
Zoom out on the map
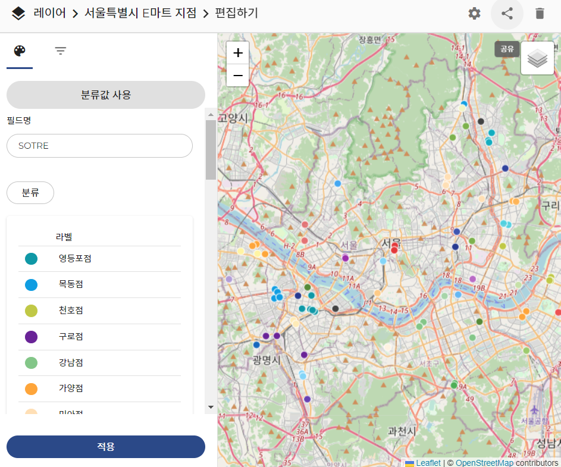pyautogui.click(x=238, y=76)
